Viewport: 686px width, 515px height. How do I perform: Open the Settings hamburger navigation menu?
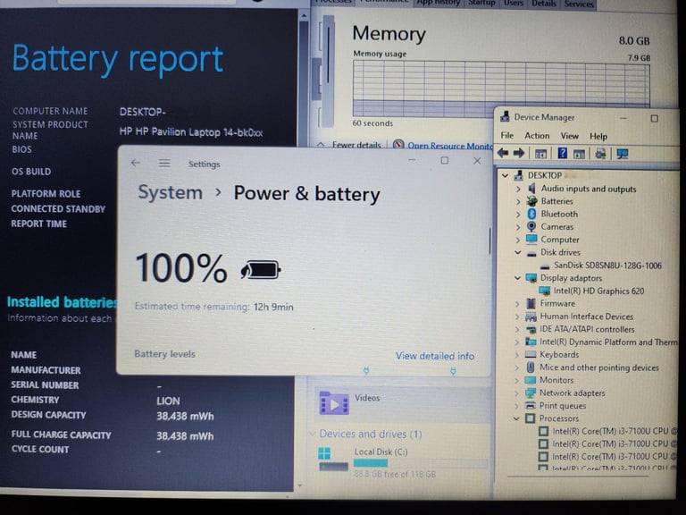tap(164, 164)
